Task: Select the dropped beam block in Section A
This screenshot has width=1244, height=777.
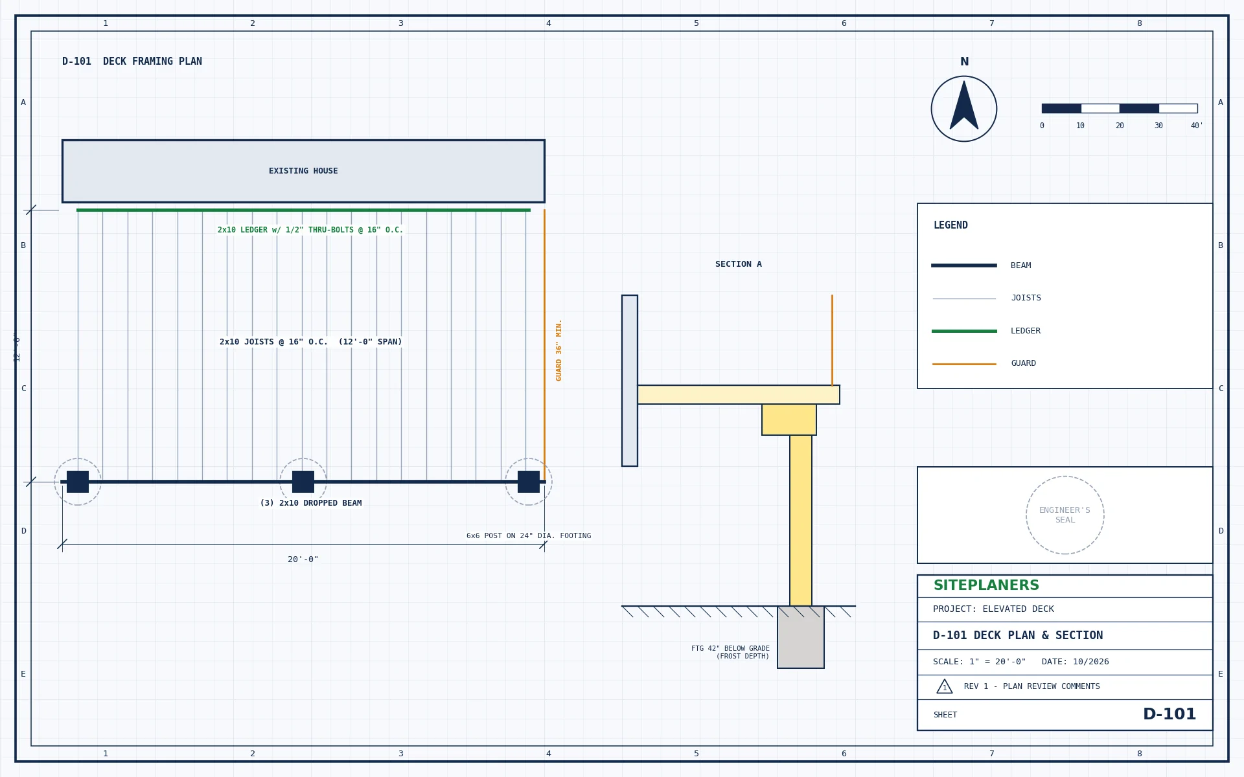Action: (x=789, y=420)
